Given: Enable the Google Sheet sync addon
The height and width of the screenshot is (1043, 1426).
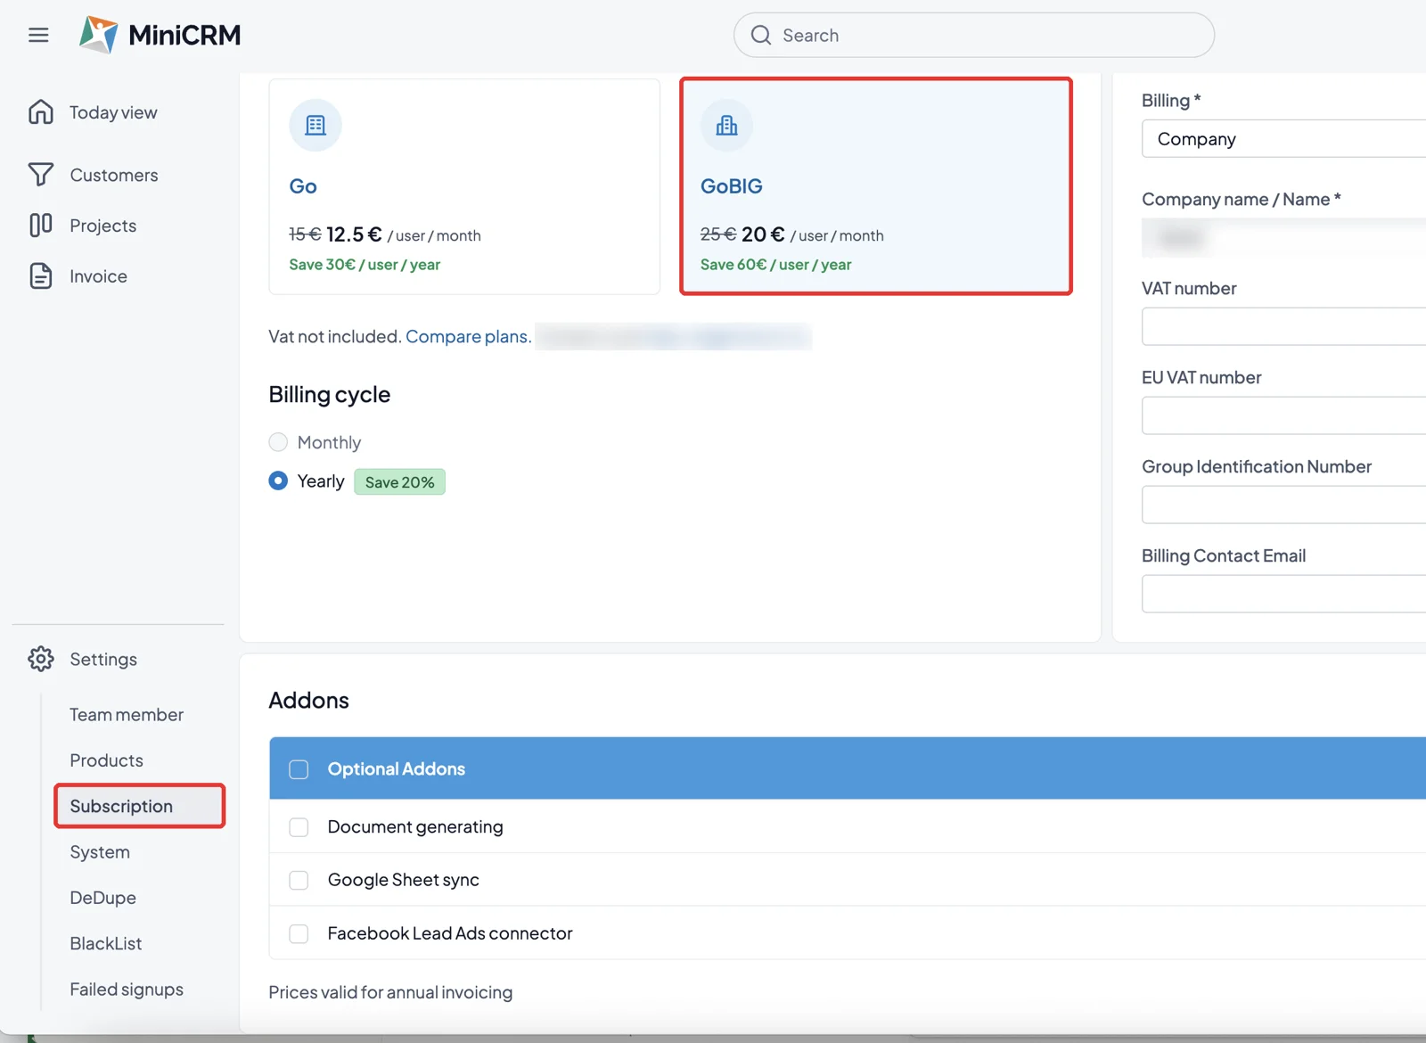Looking at the screenshot, I should 299,880.
